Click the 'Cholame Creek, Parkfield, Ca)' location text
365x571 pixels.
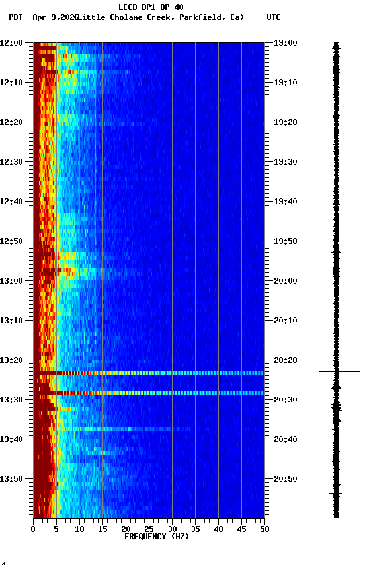pyautogui.click(x=177, y=17)
